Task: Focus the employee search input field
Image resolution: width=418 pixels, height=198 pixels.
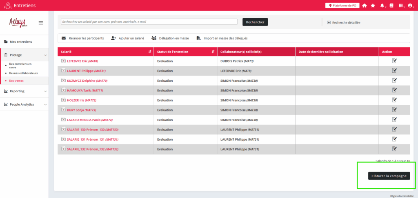Action: coord(149,22)
